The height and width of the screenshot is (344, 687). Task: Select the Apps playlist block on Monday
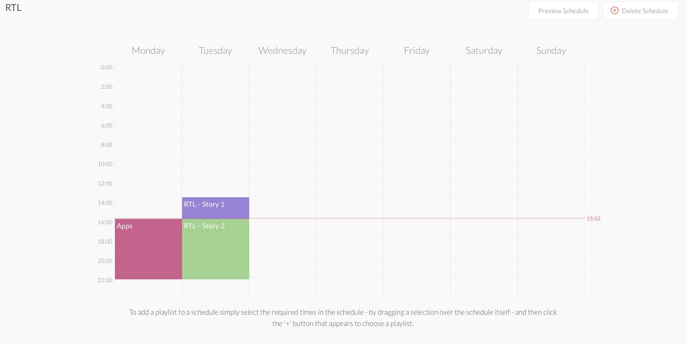click(148, 249)
